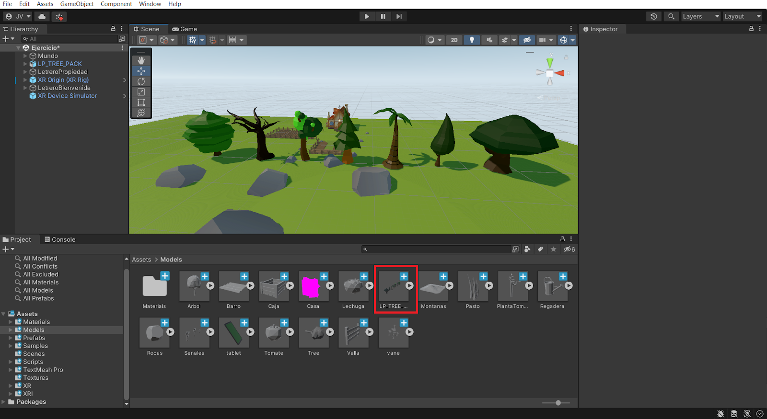The image size is (767, 419).
Task: Select the combined Transform tool
Action: click(x=141, y=113)
